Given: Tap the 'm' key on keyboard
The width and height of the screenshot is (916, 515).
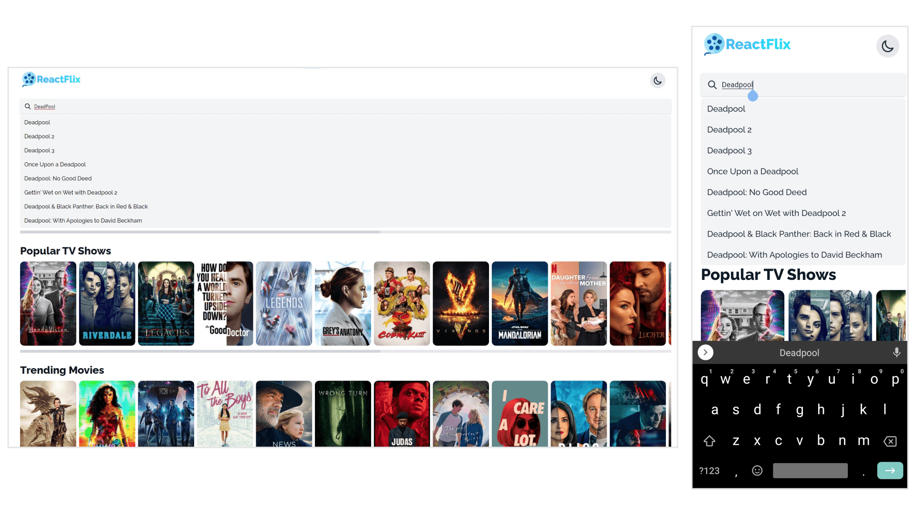Looking at the screenshot, I should click(x=864, y=440).
